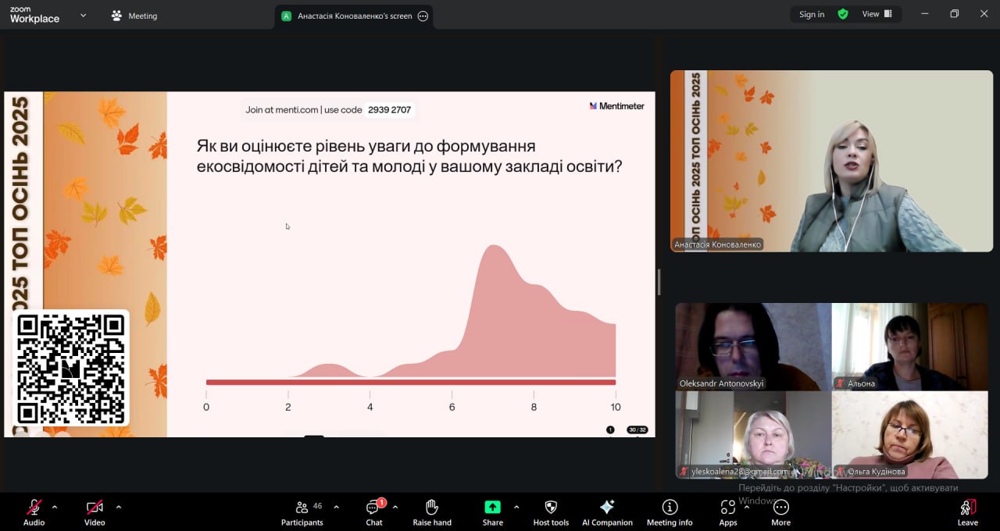The height and width of the screenshot is (531, 1000).
Task: Turn on camera with Video button
Action: click(x=95, y=512)
